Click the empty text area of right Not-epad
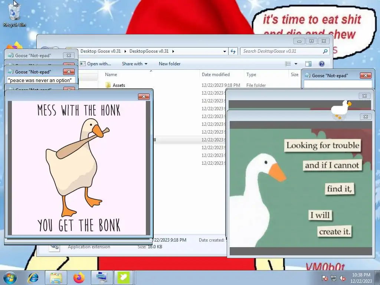The width and height of the screenshot is (380, 285). [x=338, y=84]
